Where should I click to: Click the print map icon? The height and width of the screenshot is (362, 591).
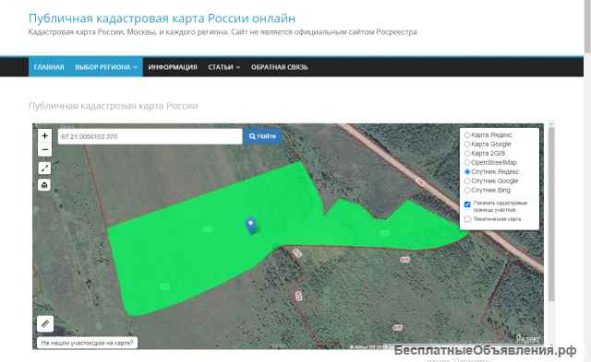pyautogui.click(x=44, y=185)
